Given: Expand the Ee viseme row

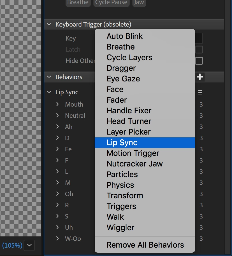Looking at the screenshot, I should pos(57,149).
